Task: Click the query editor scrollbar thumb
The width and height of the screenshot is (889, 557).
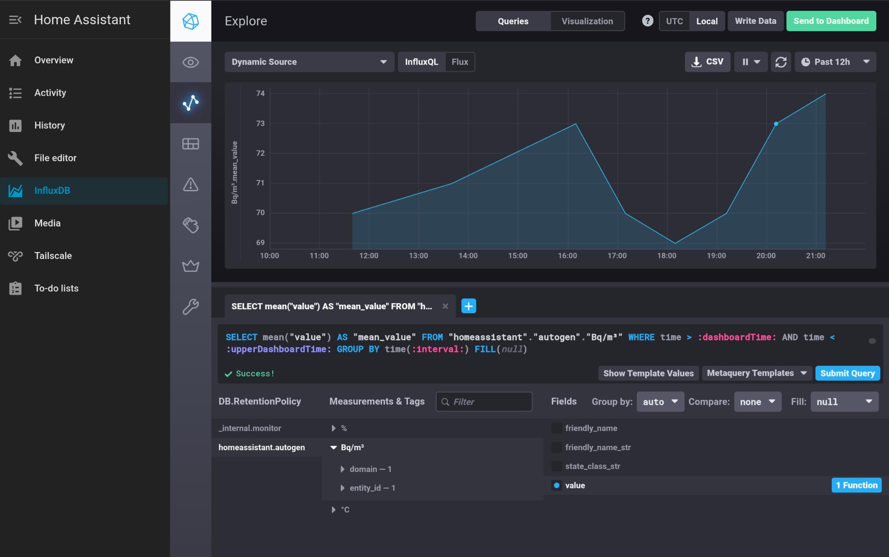Action: click(x=872, y=341)
